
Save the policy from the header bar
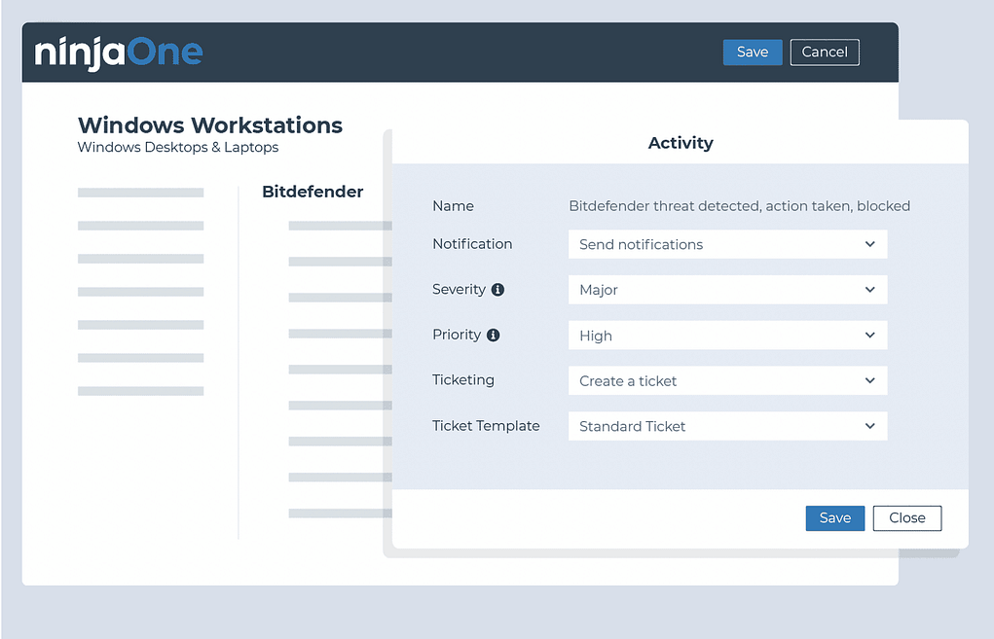click(753, 52)
